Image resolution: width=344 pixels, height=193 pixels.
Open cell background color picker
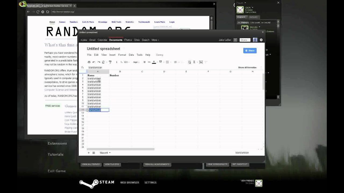click(x=160, y=62)
